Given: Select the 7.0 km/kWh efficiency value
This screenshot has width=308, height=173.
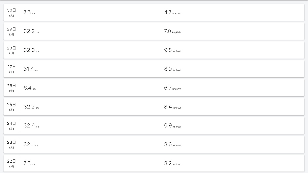Looking at the screenshot, I should pos(172,31).
